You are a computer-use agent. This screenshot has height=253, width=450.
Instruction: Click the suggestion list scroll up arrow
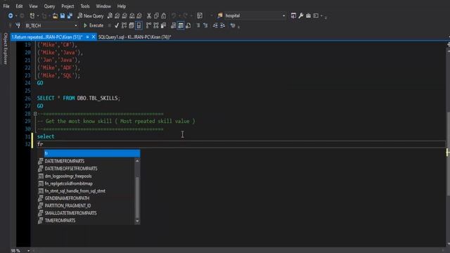click(137, 161)
